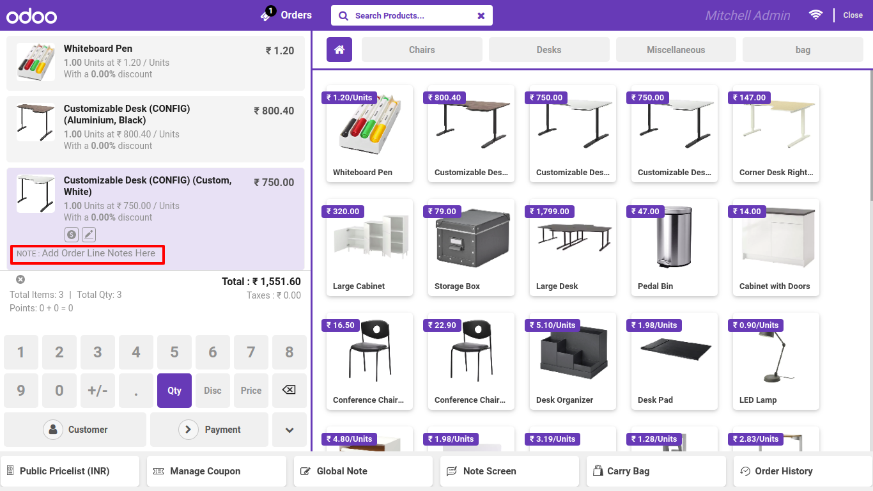
Task: Add a Carry Bag
Action: point(656,471)
